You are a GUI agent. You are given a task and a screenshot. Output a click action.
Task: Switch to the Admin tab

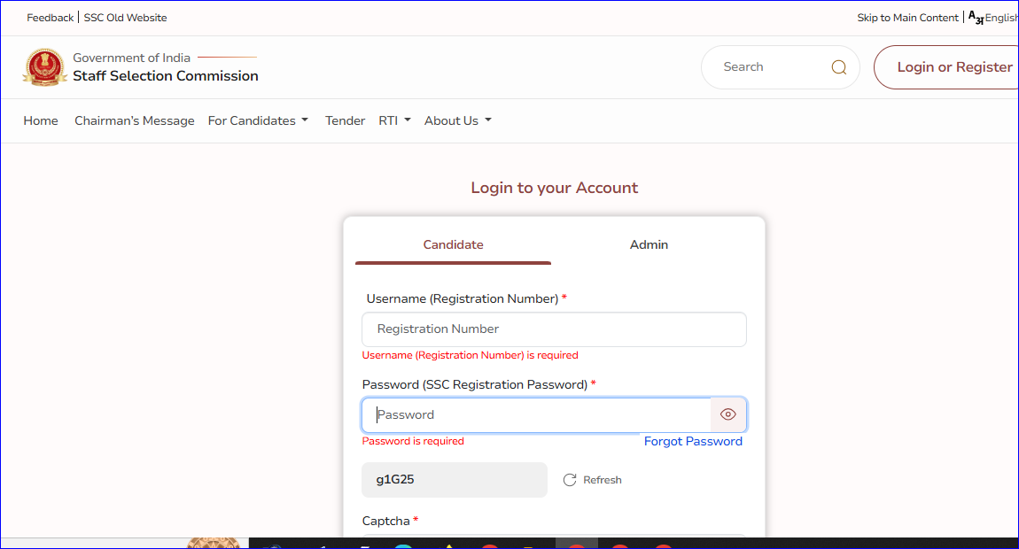click(x=649, y=244)
